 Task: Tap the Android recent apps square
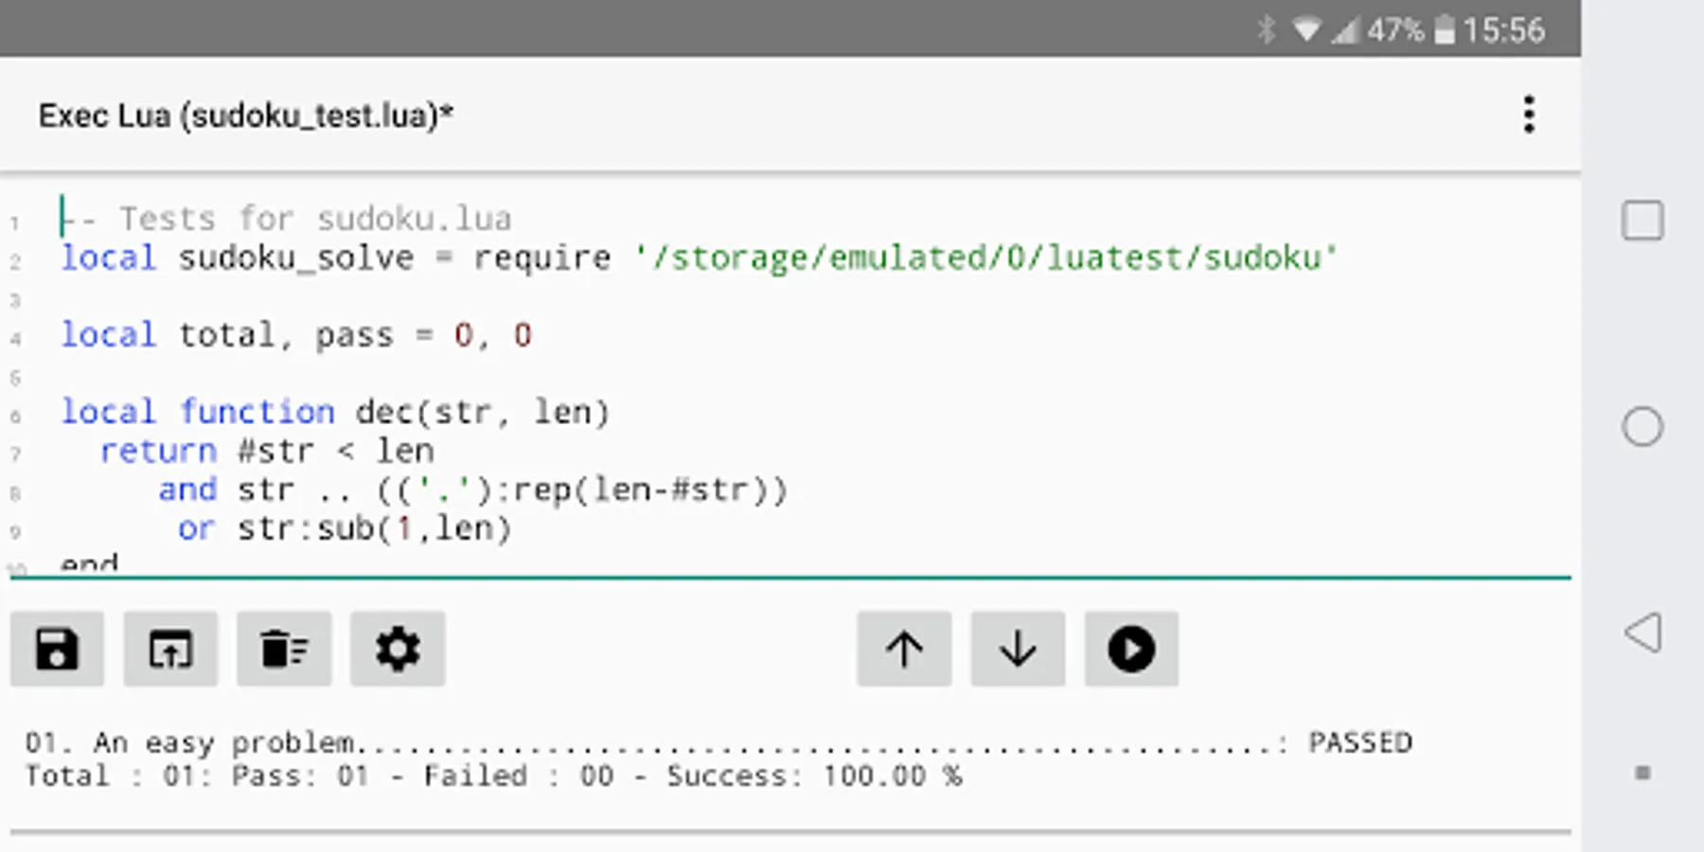1642,221
